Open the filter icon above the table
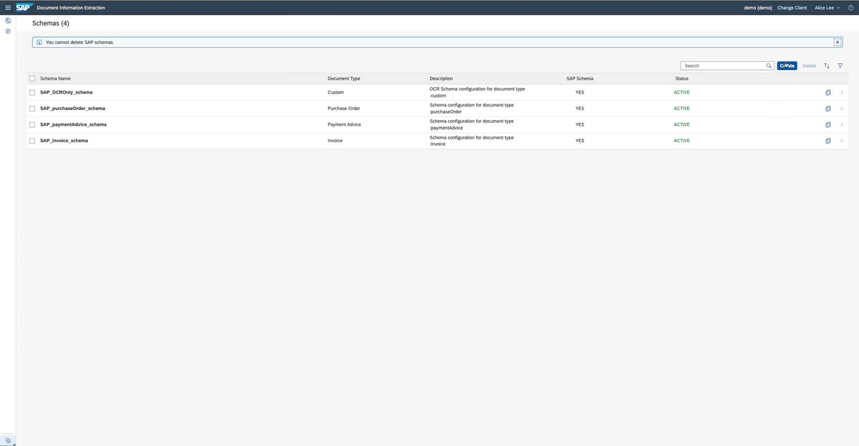 [838, 64]
